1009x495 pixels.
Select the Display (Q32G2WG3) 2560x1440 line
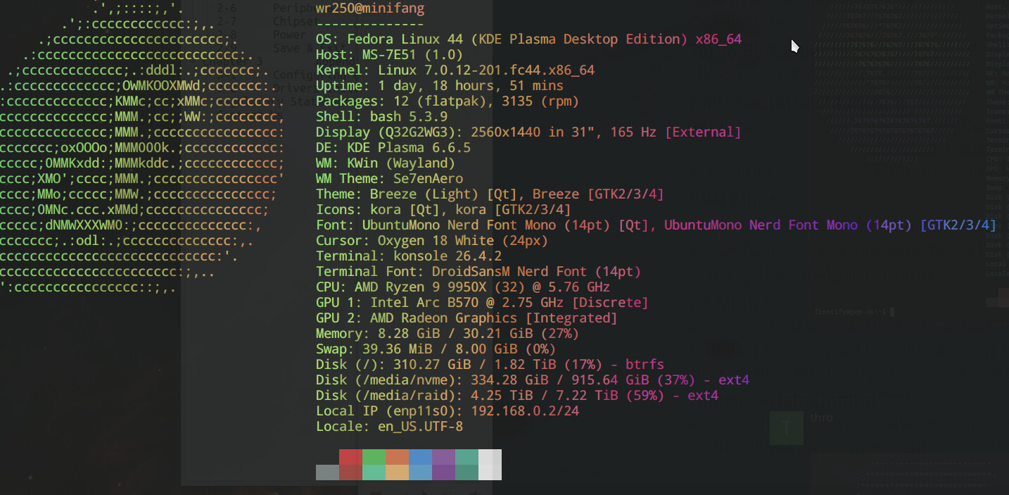pos(528,132)
